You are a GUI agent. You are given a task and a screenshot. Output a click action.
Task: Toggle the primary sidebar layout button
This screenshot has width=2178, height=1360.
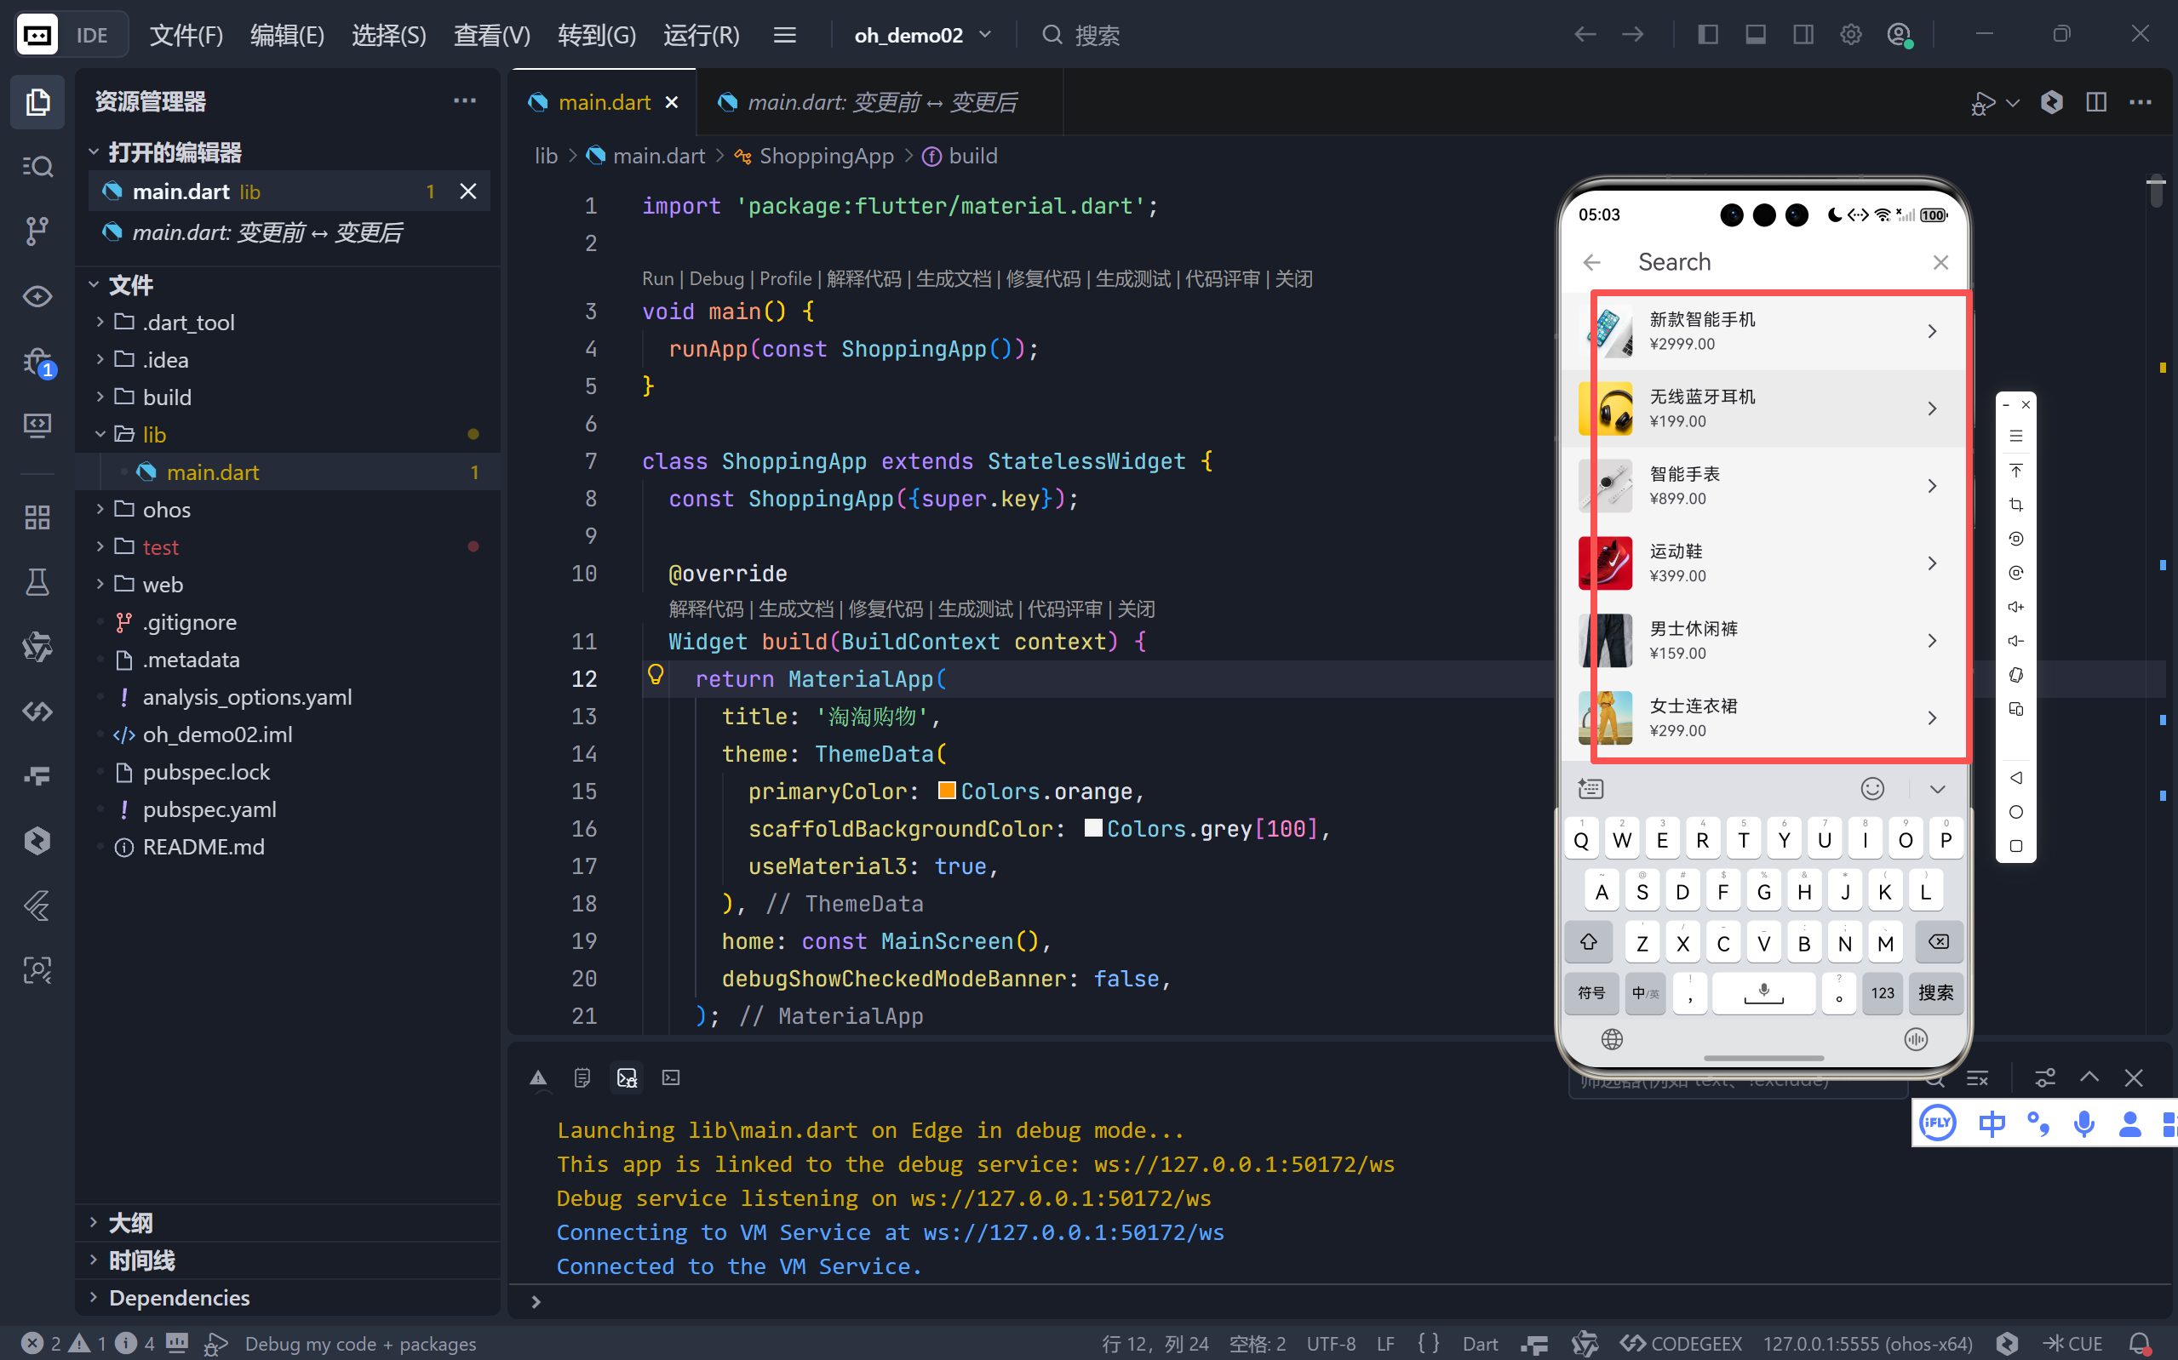1707,35
